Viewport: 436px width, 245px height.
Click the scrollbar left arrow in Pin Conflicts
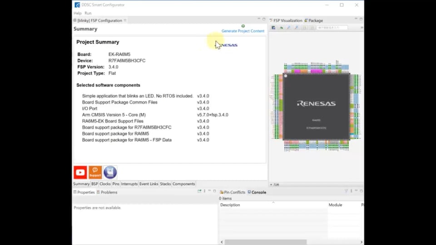[x=222, y=242]
